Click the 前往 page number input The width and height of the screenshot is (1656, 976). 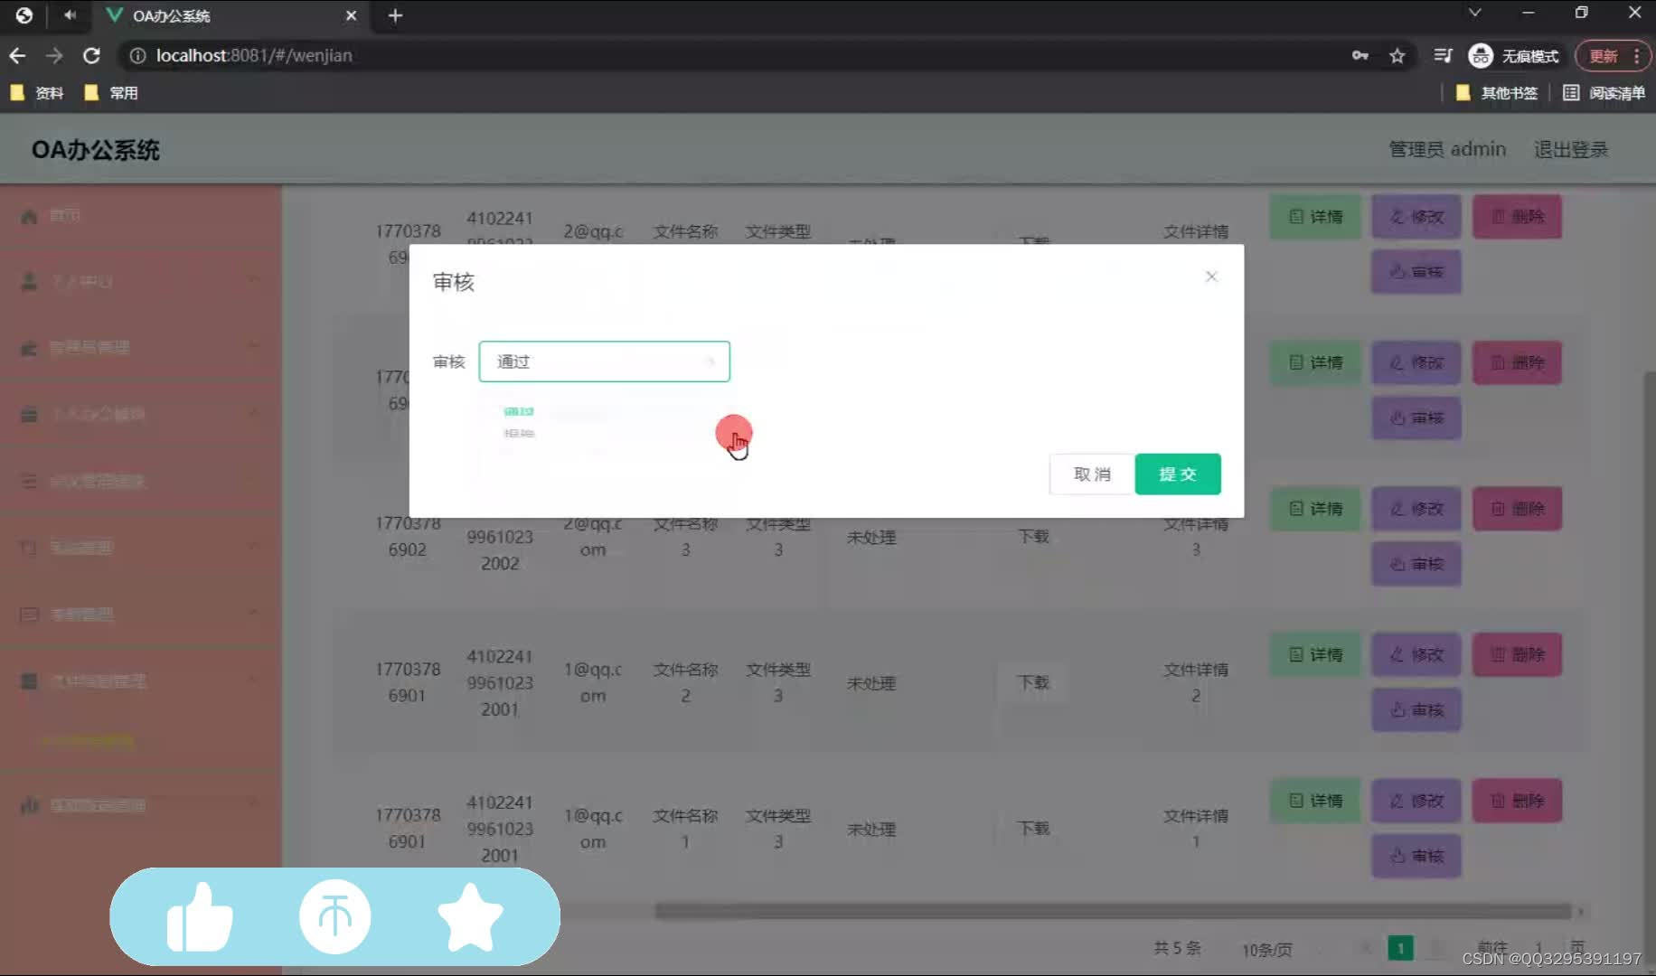click(1538, 948)
